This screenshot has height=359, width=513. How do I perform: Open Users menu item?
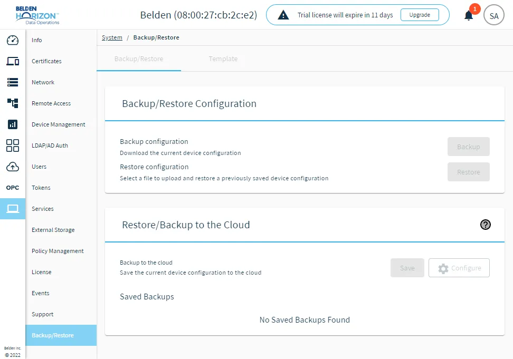(61, 167)
